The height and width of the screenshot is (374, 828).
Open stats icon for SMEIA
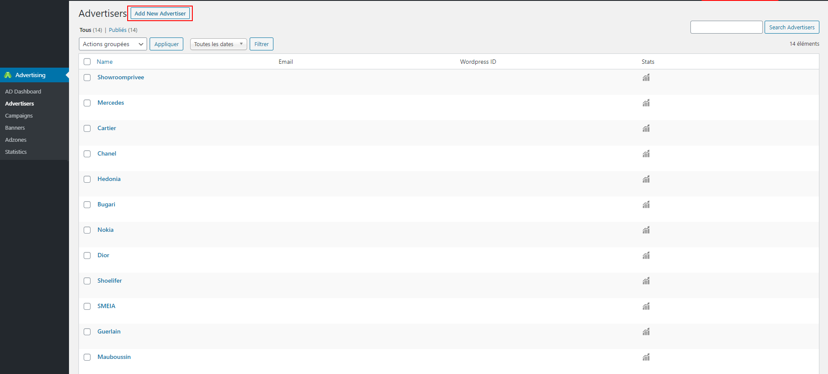point(646,306)
